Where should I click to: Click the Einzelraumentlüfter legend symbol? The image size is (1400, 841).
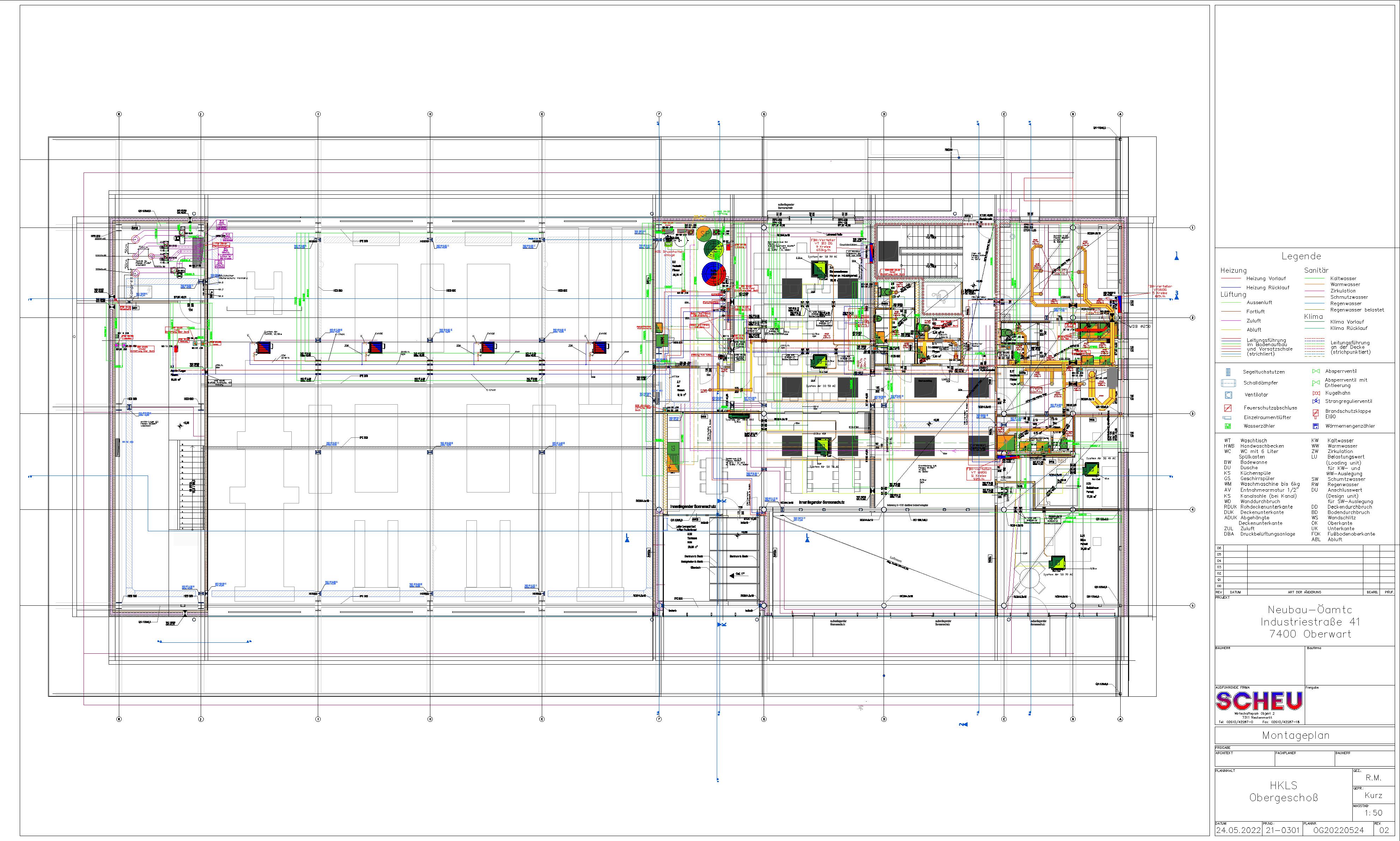1228,417
